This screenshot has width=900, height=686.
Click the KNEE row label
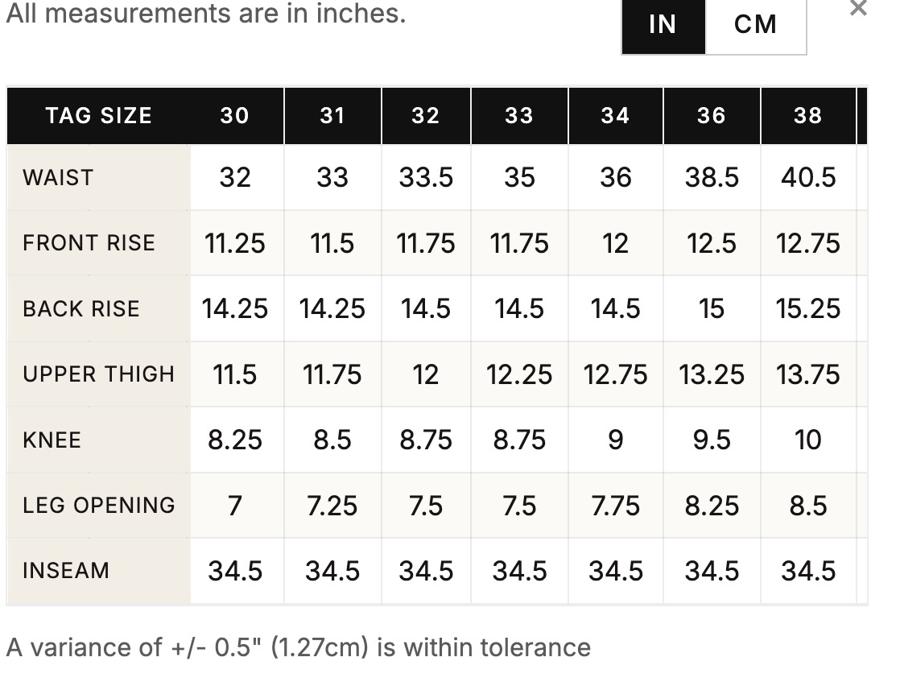pyautogui.click(x=52, y=440)
